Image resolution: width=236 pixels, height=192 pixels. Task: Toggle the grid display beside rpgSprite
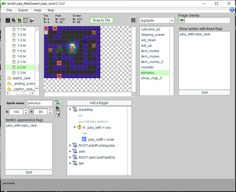point(133,20)
